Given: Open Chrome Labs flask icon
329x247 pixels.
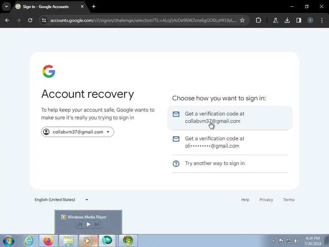Looking at the screenshot, I should (x=275, y=20).
